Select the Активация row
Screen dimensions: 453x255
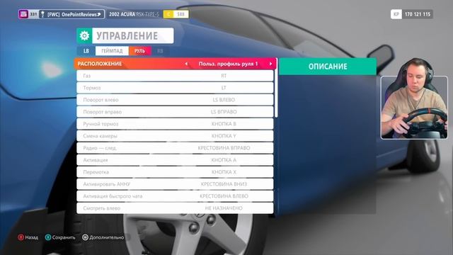click(x=175, y=160)
